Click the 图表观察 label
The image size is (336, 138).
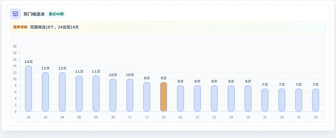coord(20,27)
